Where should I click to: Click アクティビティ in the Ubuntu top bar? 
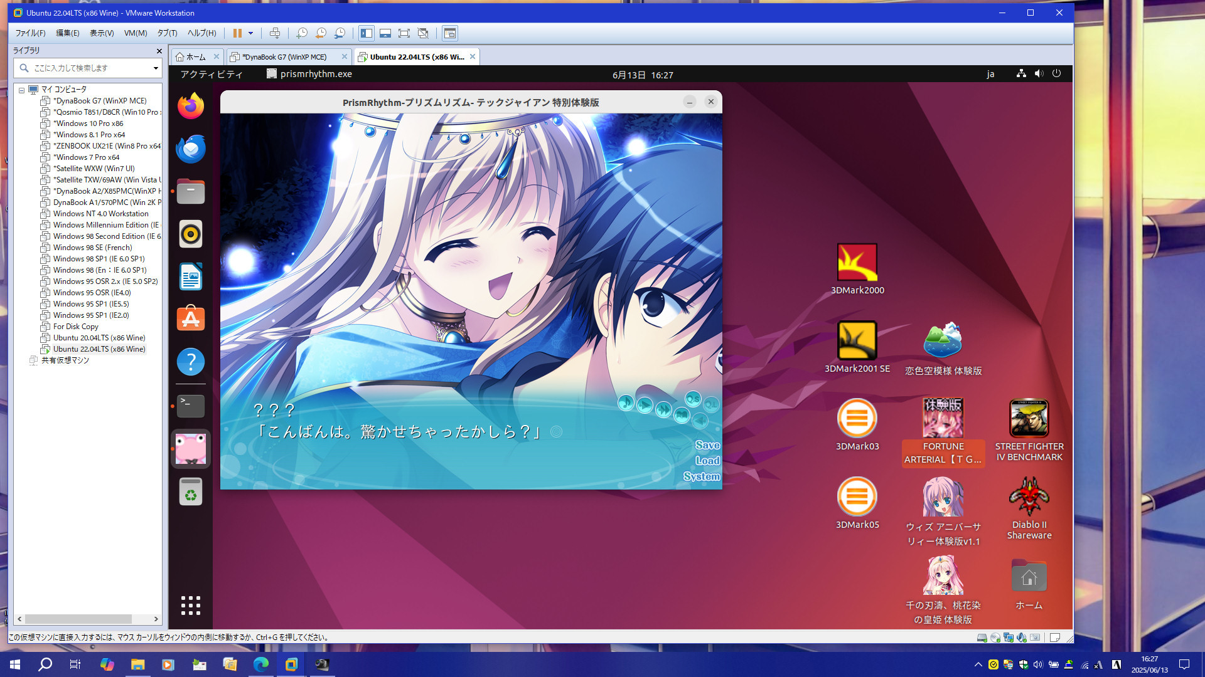[x=212, y=75]
